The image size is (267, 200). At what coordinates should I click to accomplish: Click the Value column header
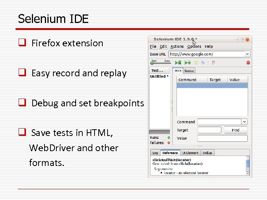[x=238, y=80]
